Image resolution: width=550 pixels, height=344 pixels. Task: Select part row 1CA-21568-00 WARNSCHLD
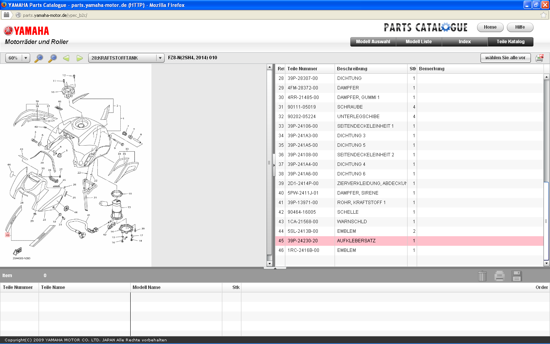coord(409,222)
